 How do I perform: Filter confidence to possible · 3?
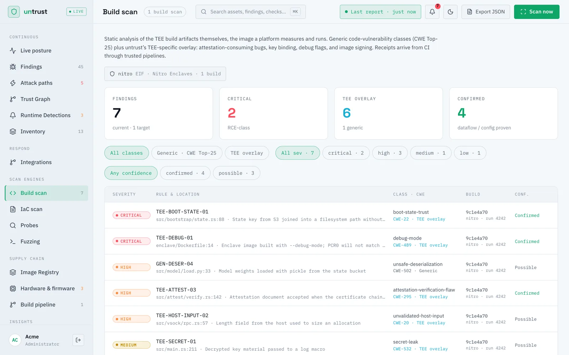236,173
